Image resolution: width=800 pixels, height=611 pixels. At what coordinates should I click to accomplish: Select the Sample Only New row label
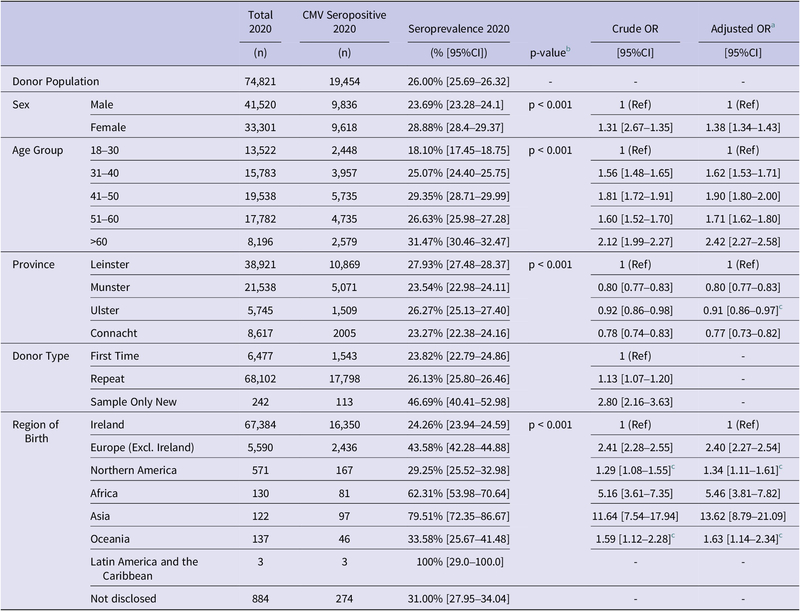coord(133,402)
